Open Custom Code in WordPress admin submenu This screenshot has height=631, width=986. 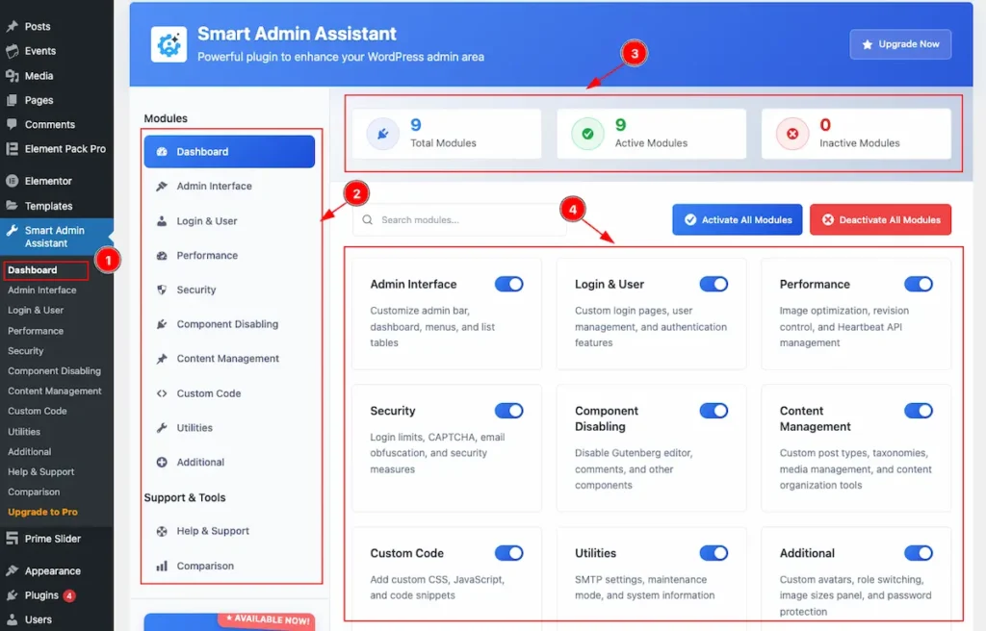coord(38,411)
